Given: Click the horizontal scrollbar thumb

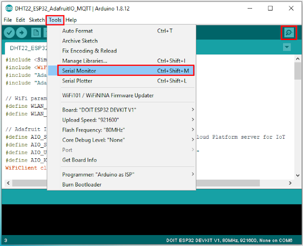Looking at the screenshot, I should [228, 183].
